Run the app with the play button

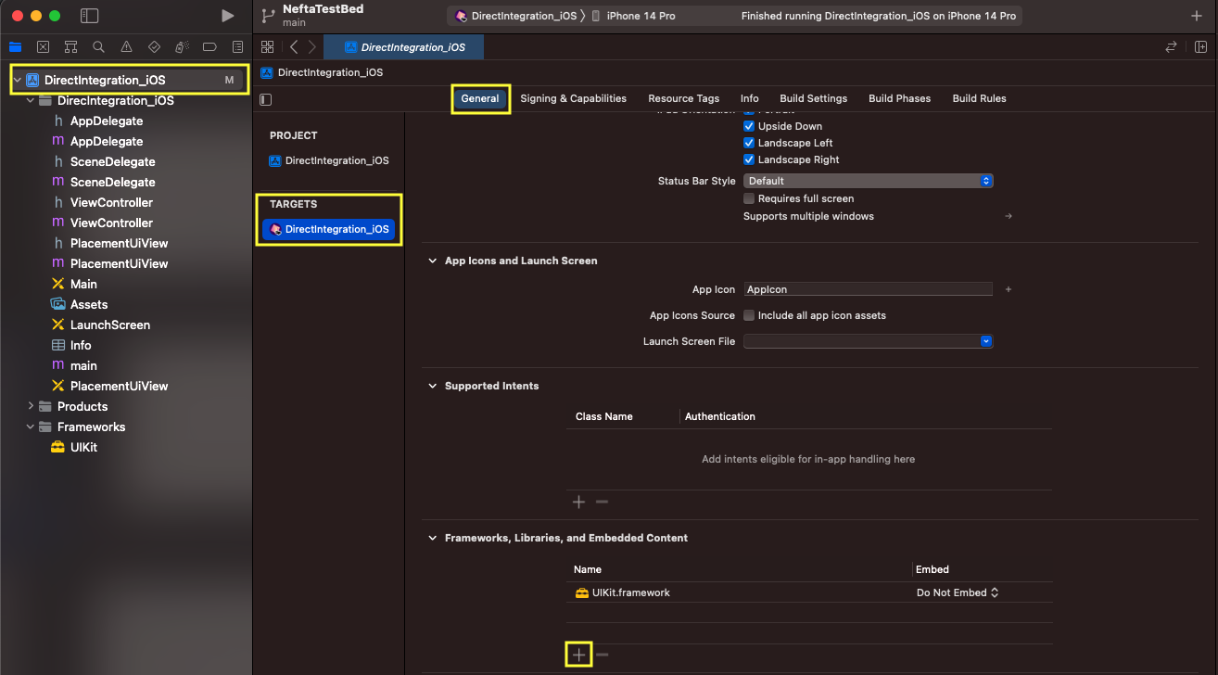pyautogui.click(x=227, y=16)
